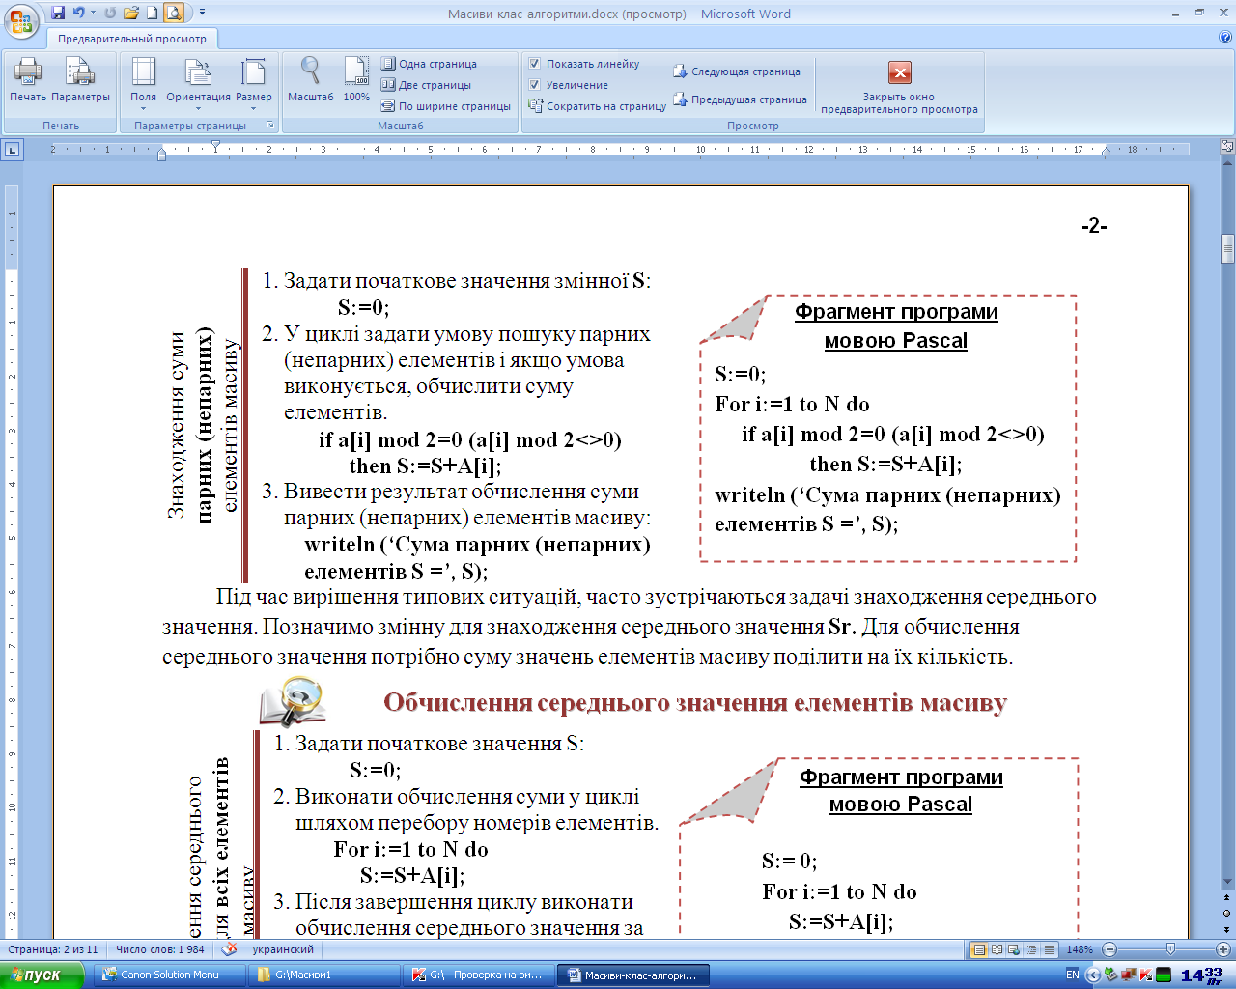Open the Undo history dropdown arrow
1236x989 pixels.
pyautogui.click(x=94, y=14)
